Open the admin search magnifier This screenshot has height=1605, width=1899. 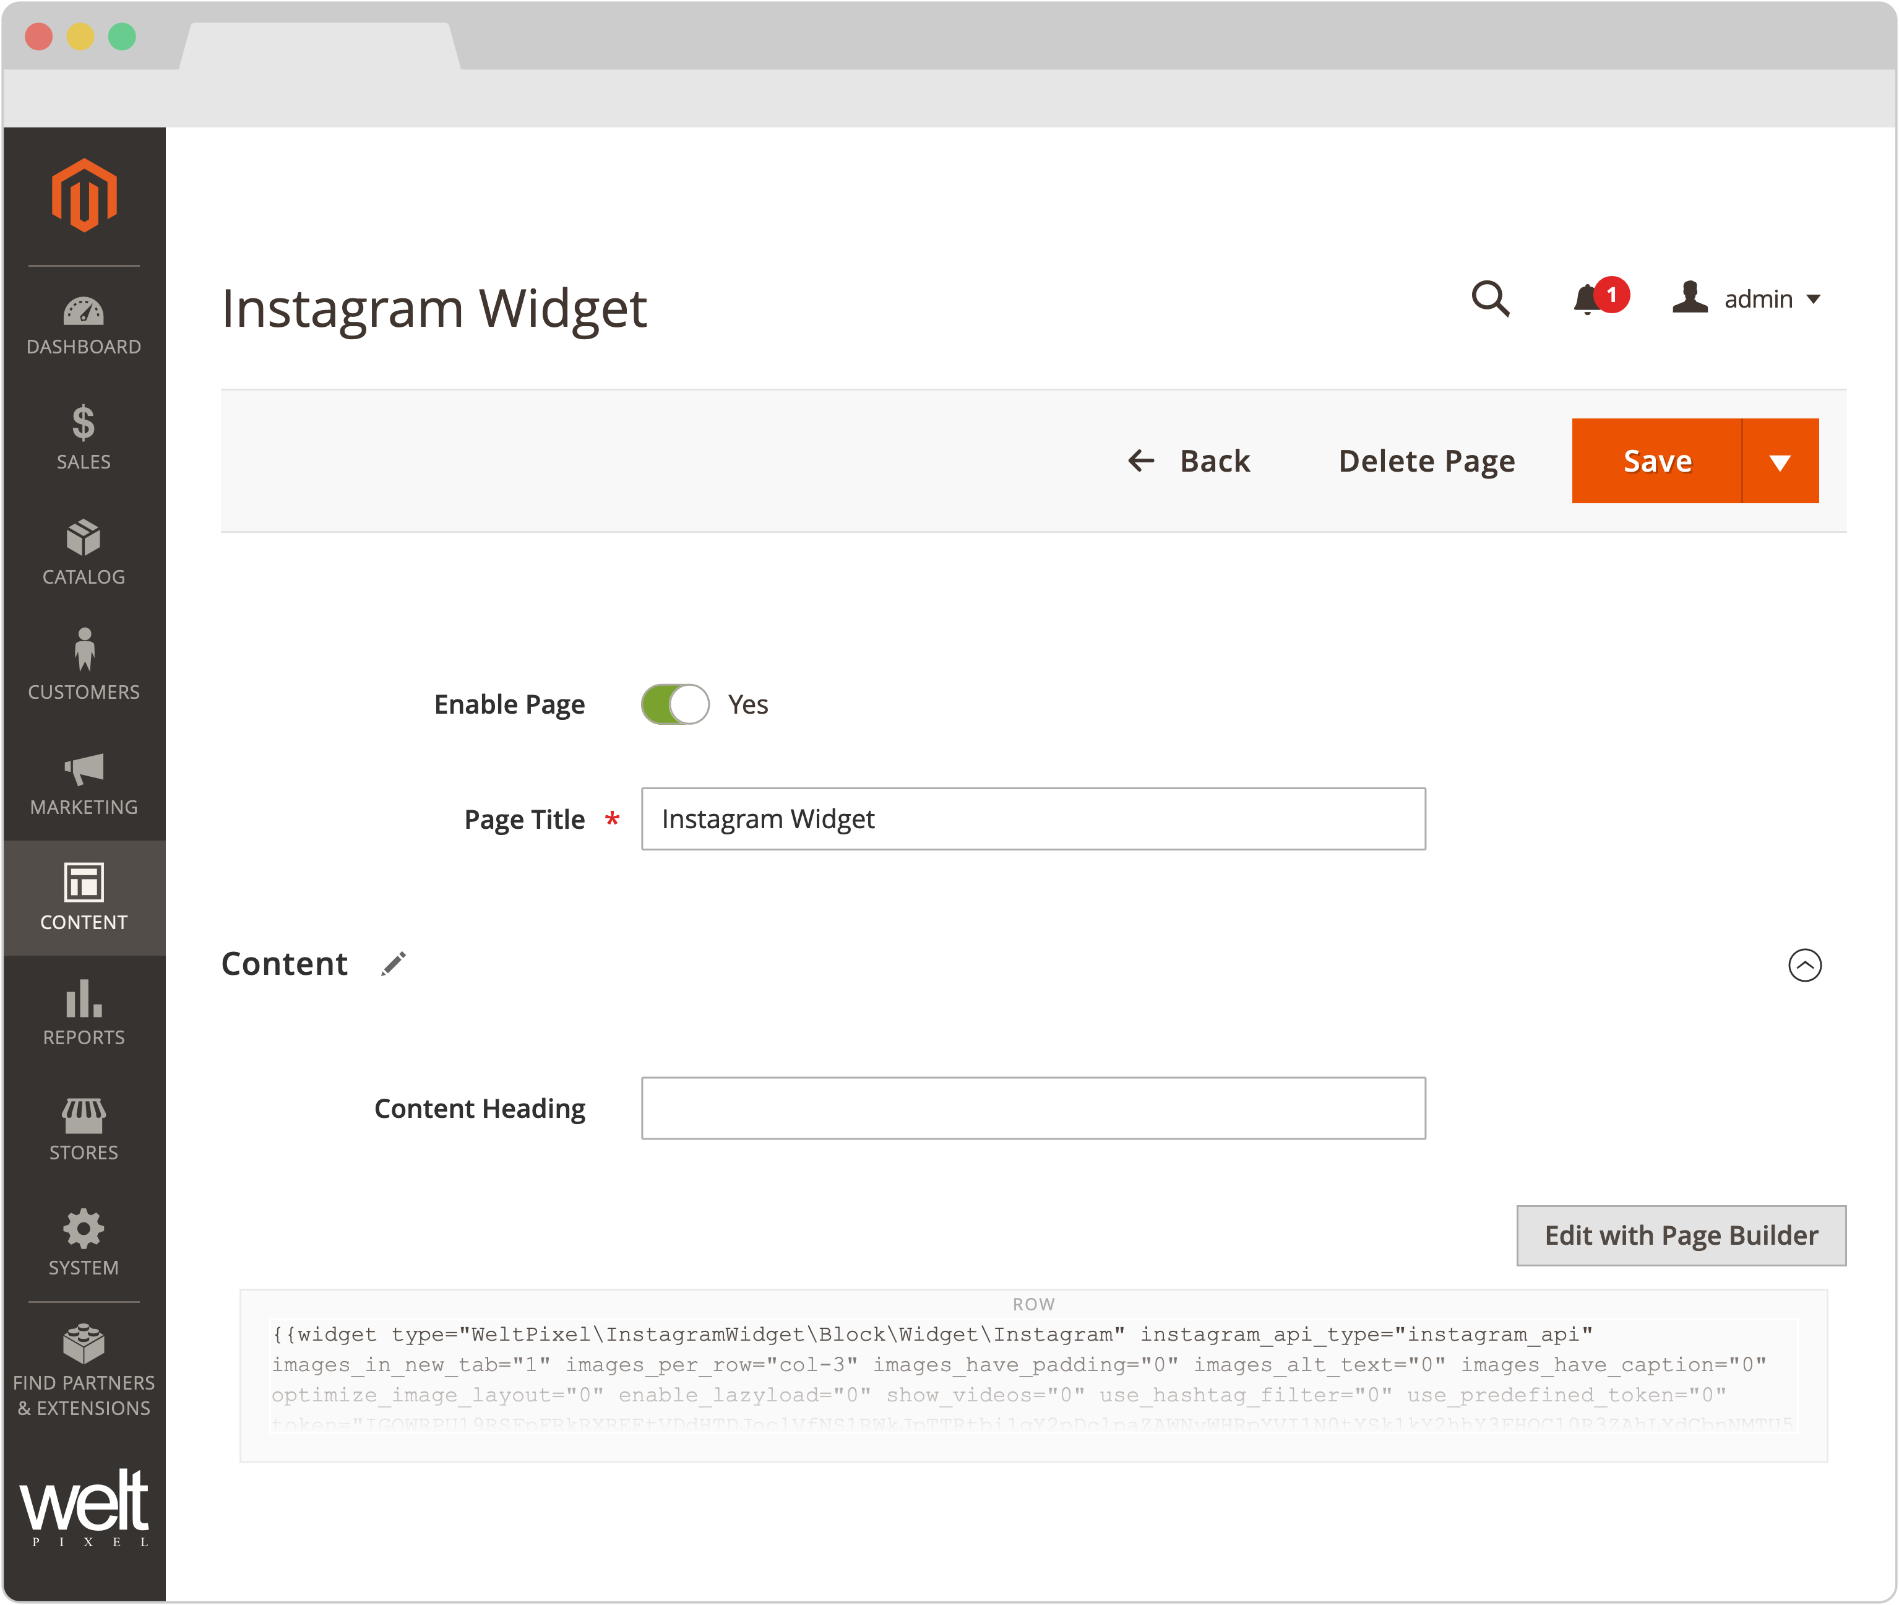(1492, 298)
